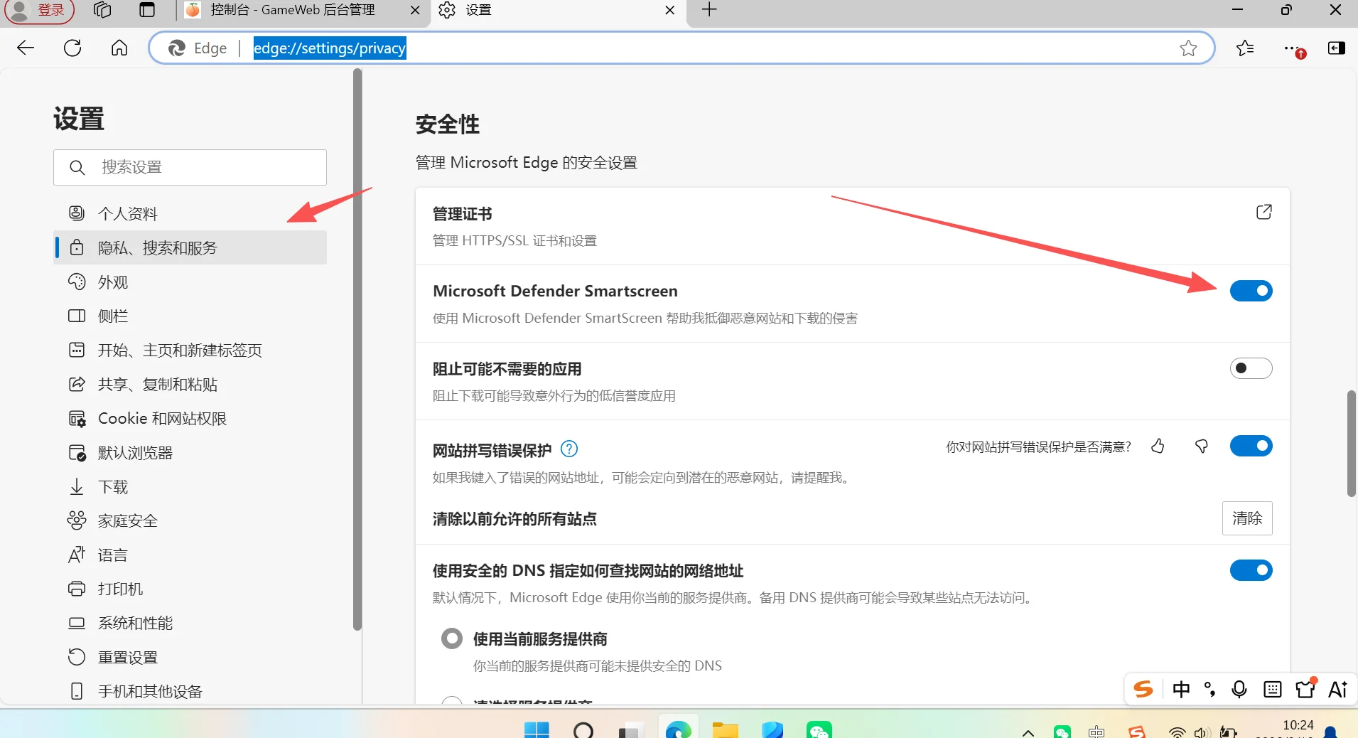Screen dimensions: 1358x738
Task: Open 下载 settings section
Action: tap(190, 486)
